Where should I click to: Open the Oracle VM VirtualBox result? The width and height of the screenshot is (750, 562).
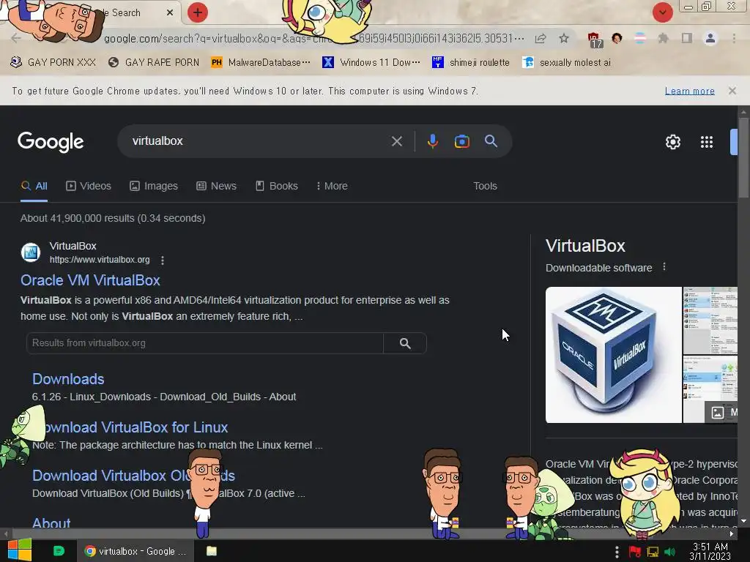(x=90, y=280)
